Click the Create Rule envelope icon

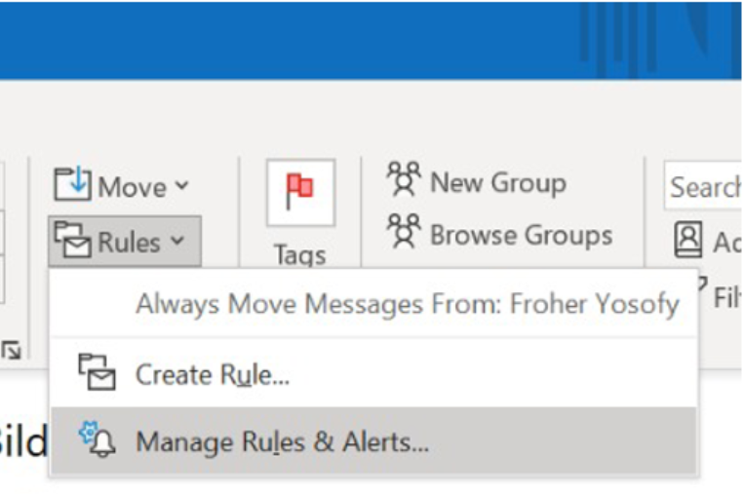tap(97, 373)
